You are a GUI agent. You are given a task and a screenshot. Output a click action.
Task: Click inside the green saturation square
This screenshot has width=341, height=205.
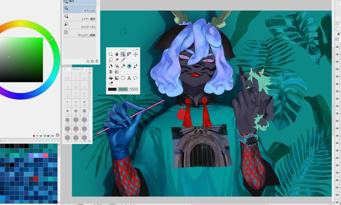point(21,60)
